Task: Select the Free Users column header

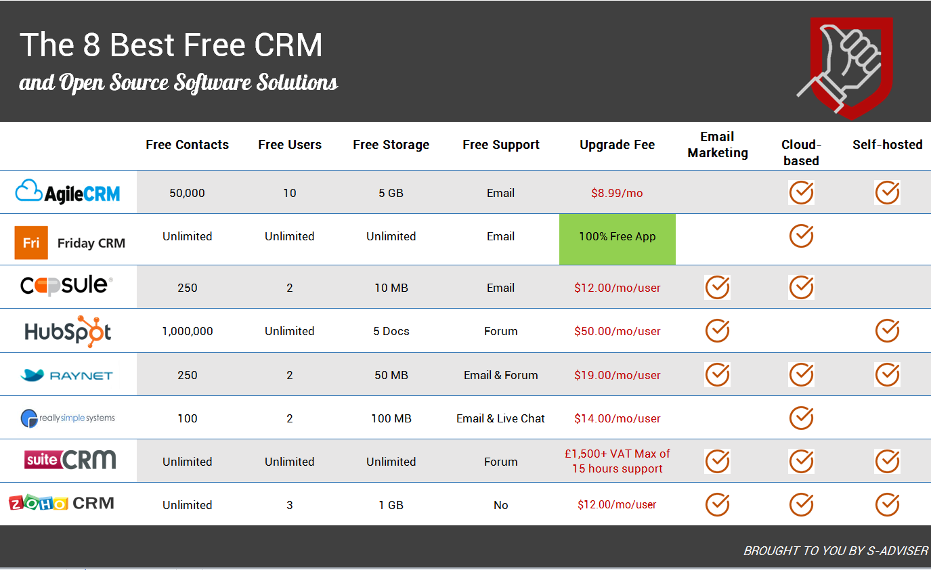Action: [290, 145]
